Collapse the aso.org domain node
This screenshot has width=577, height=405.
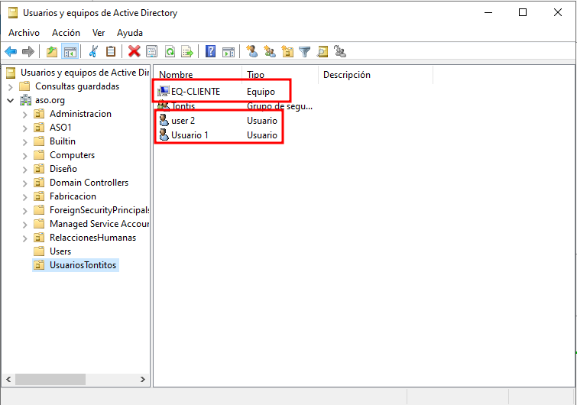coord(11,100)
